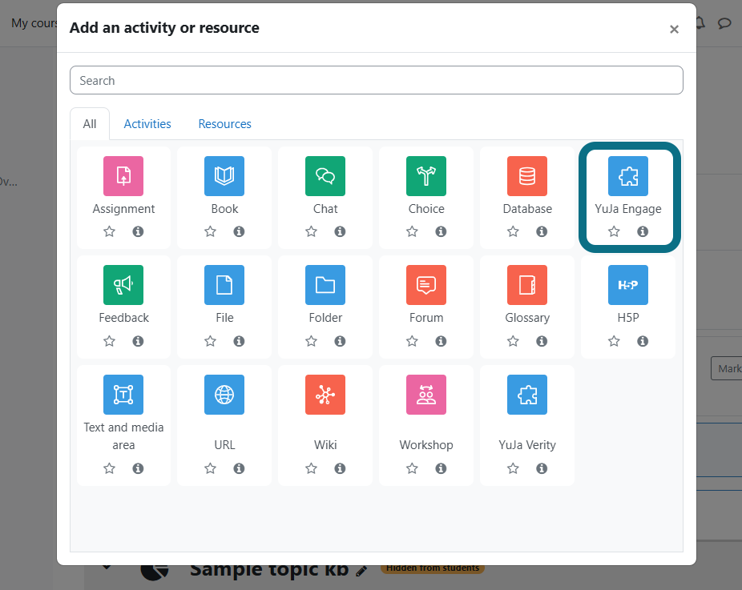Star the H5P activity
The width and height of the screenshot is (742, 590).
pos(614,341)
